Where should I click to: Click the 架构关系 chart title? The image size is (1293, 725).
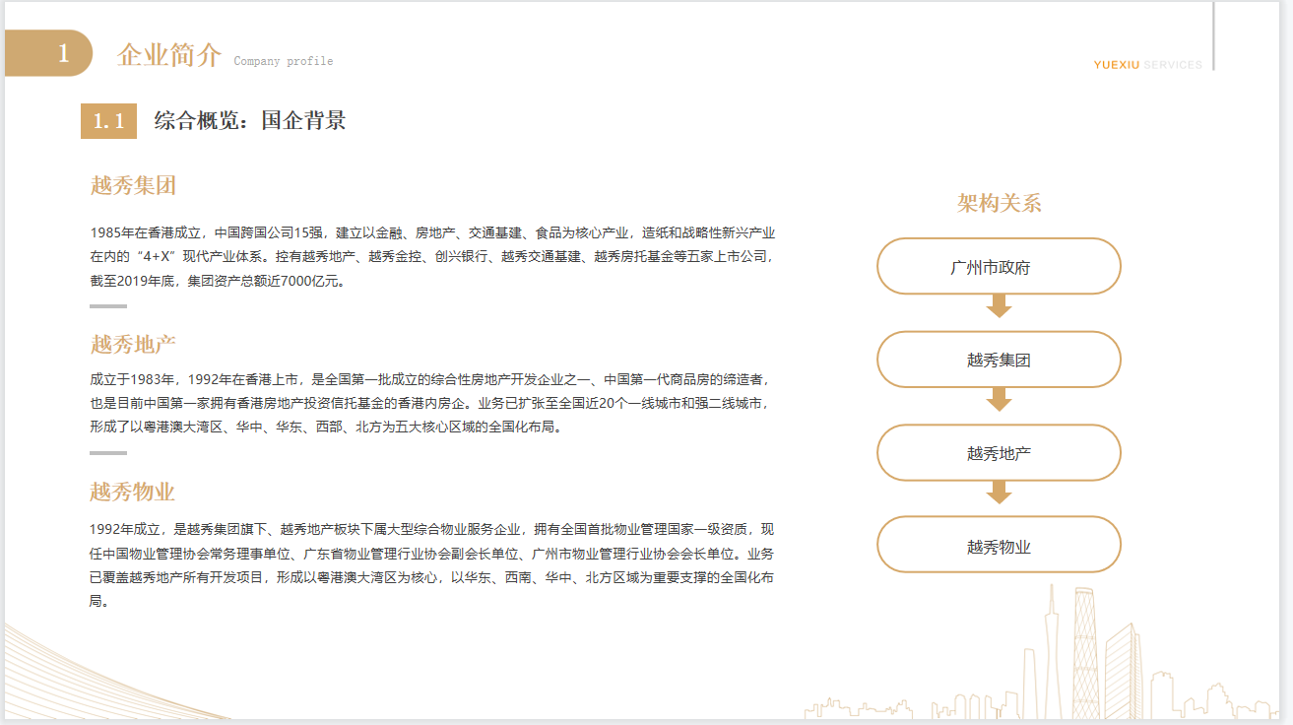tap(999, 204)
